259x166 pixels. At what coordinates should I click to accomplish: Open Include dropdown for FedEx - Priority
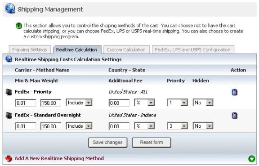click(x=79, y=103)
